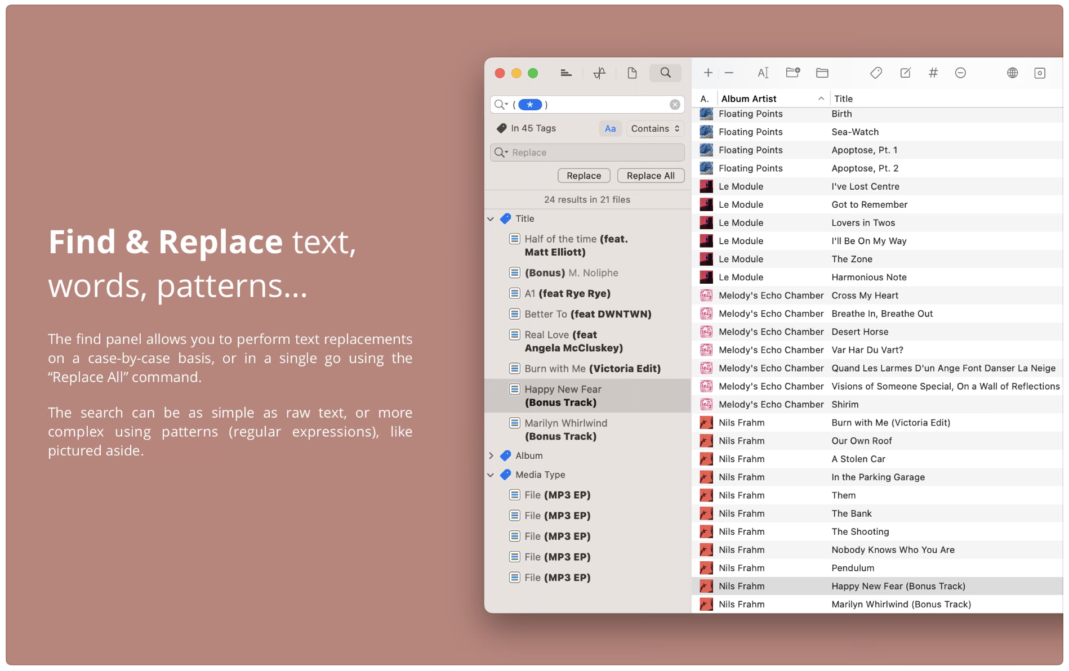Open the search panel via magnifier toolbar icon
The width and height of the screenshot is (1069, 671).
[x=665, y=73]
